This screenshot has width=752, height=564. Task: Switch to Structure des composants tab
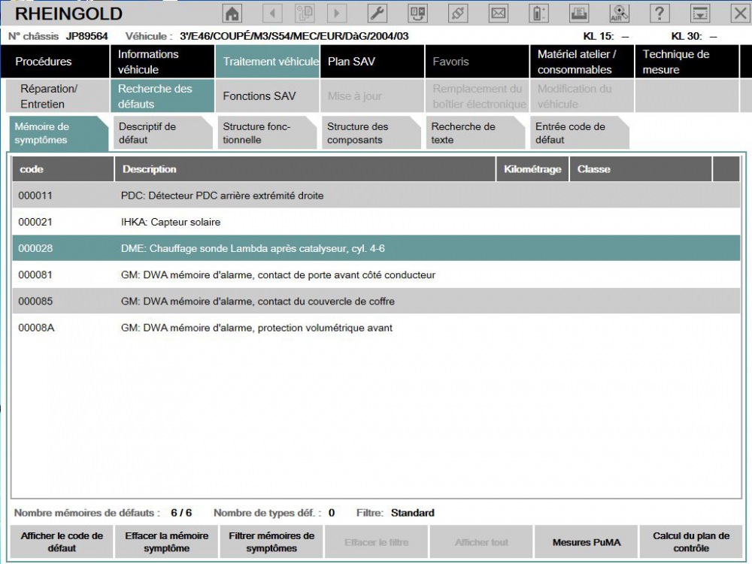click(371, 133)
